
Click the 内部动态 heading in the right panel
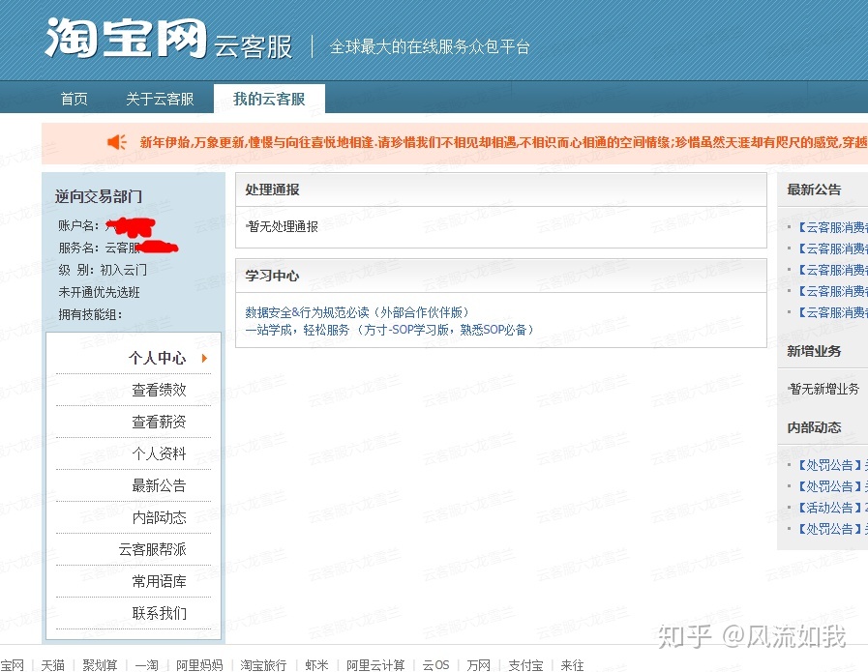pyautogui.click(x=815, y=427)
